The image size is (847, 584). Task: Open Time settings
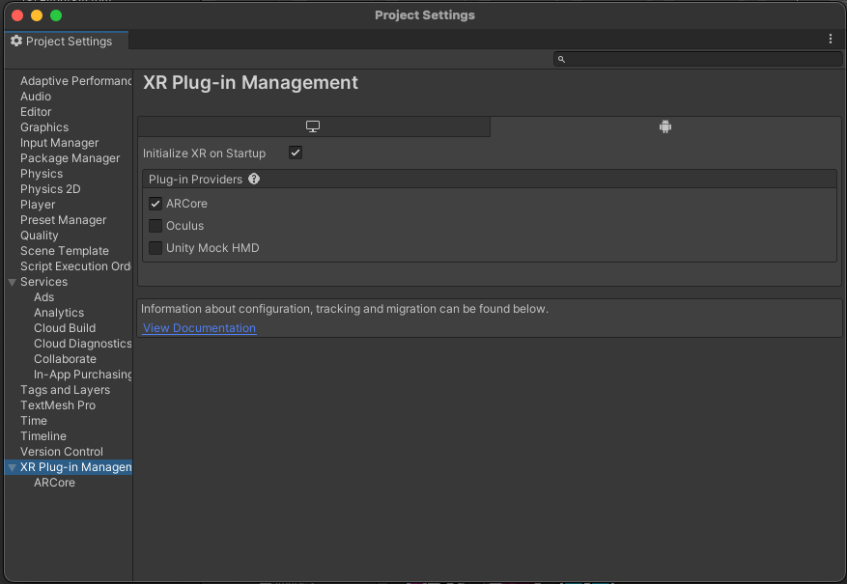click(x=34, y=421)
